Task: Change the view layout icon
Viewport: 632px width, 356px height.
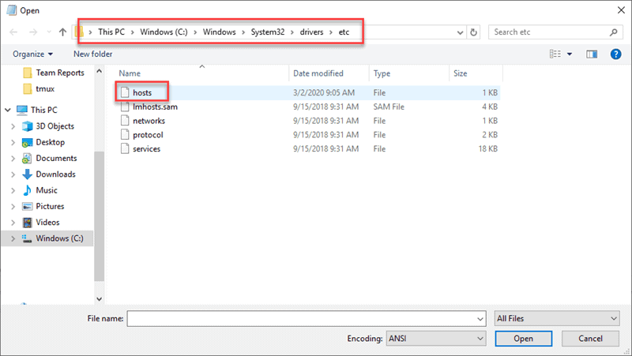Action: [x=555, y=54]
